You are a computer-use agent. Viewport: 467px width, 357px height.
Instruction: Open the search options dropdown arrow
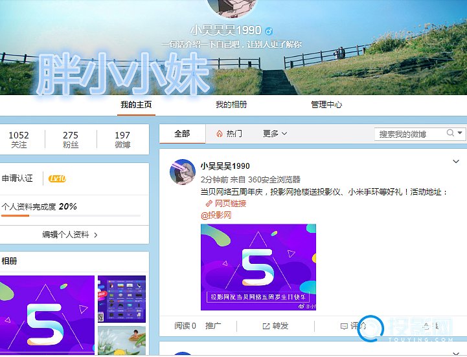[460, 133]
